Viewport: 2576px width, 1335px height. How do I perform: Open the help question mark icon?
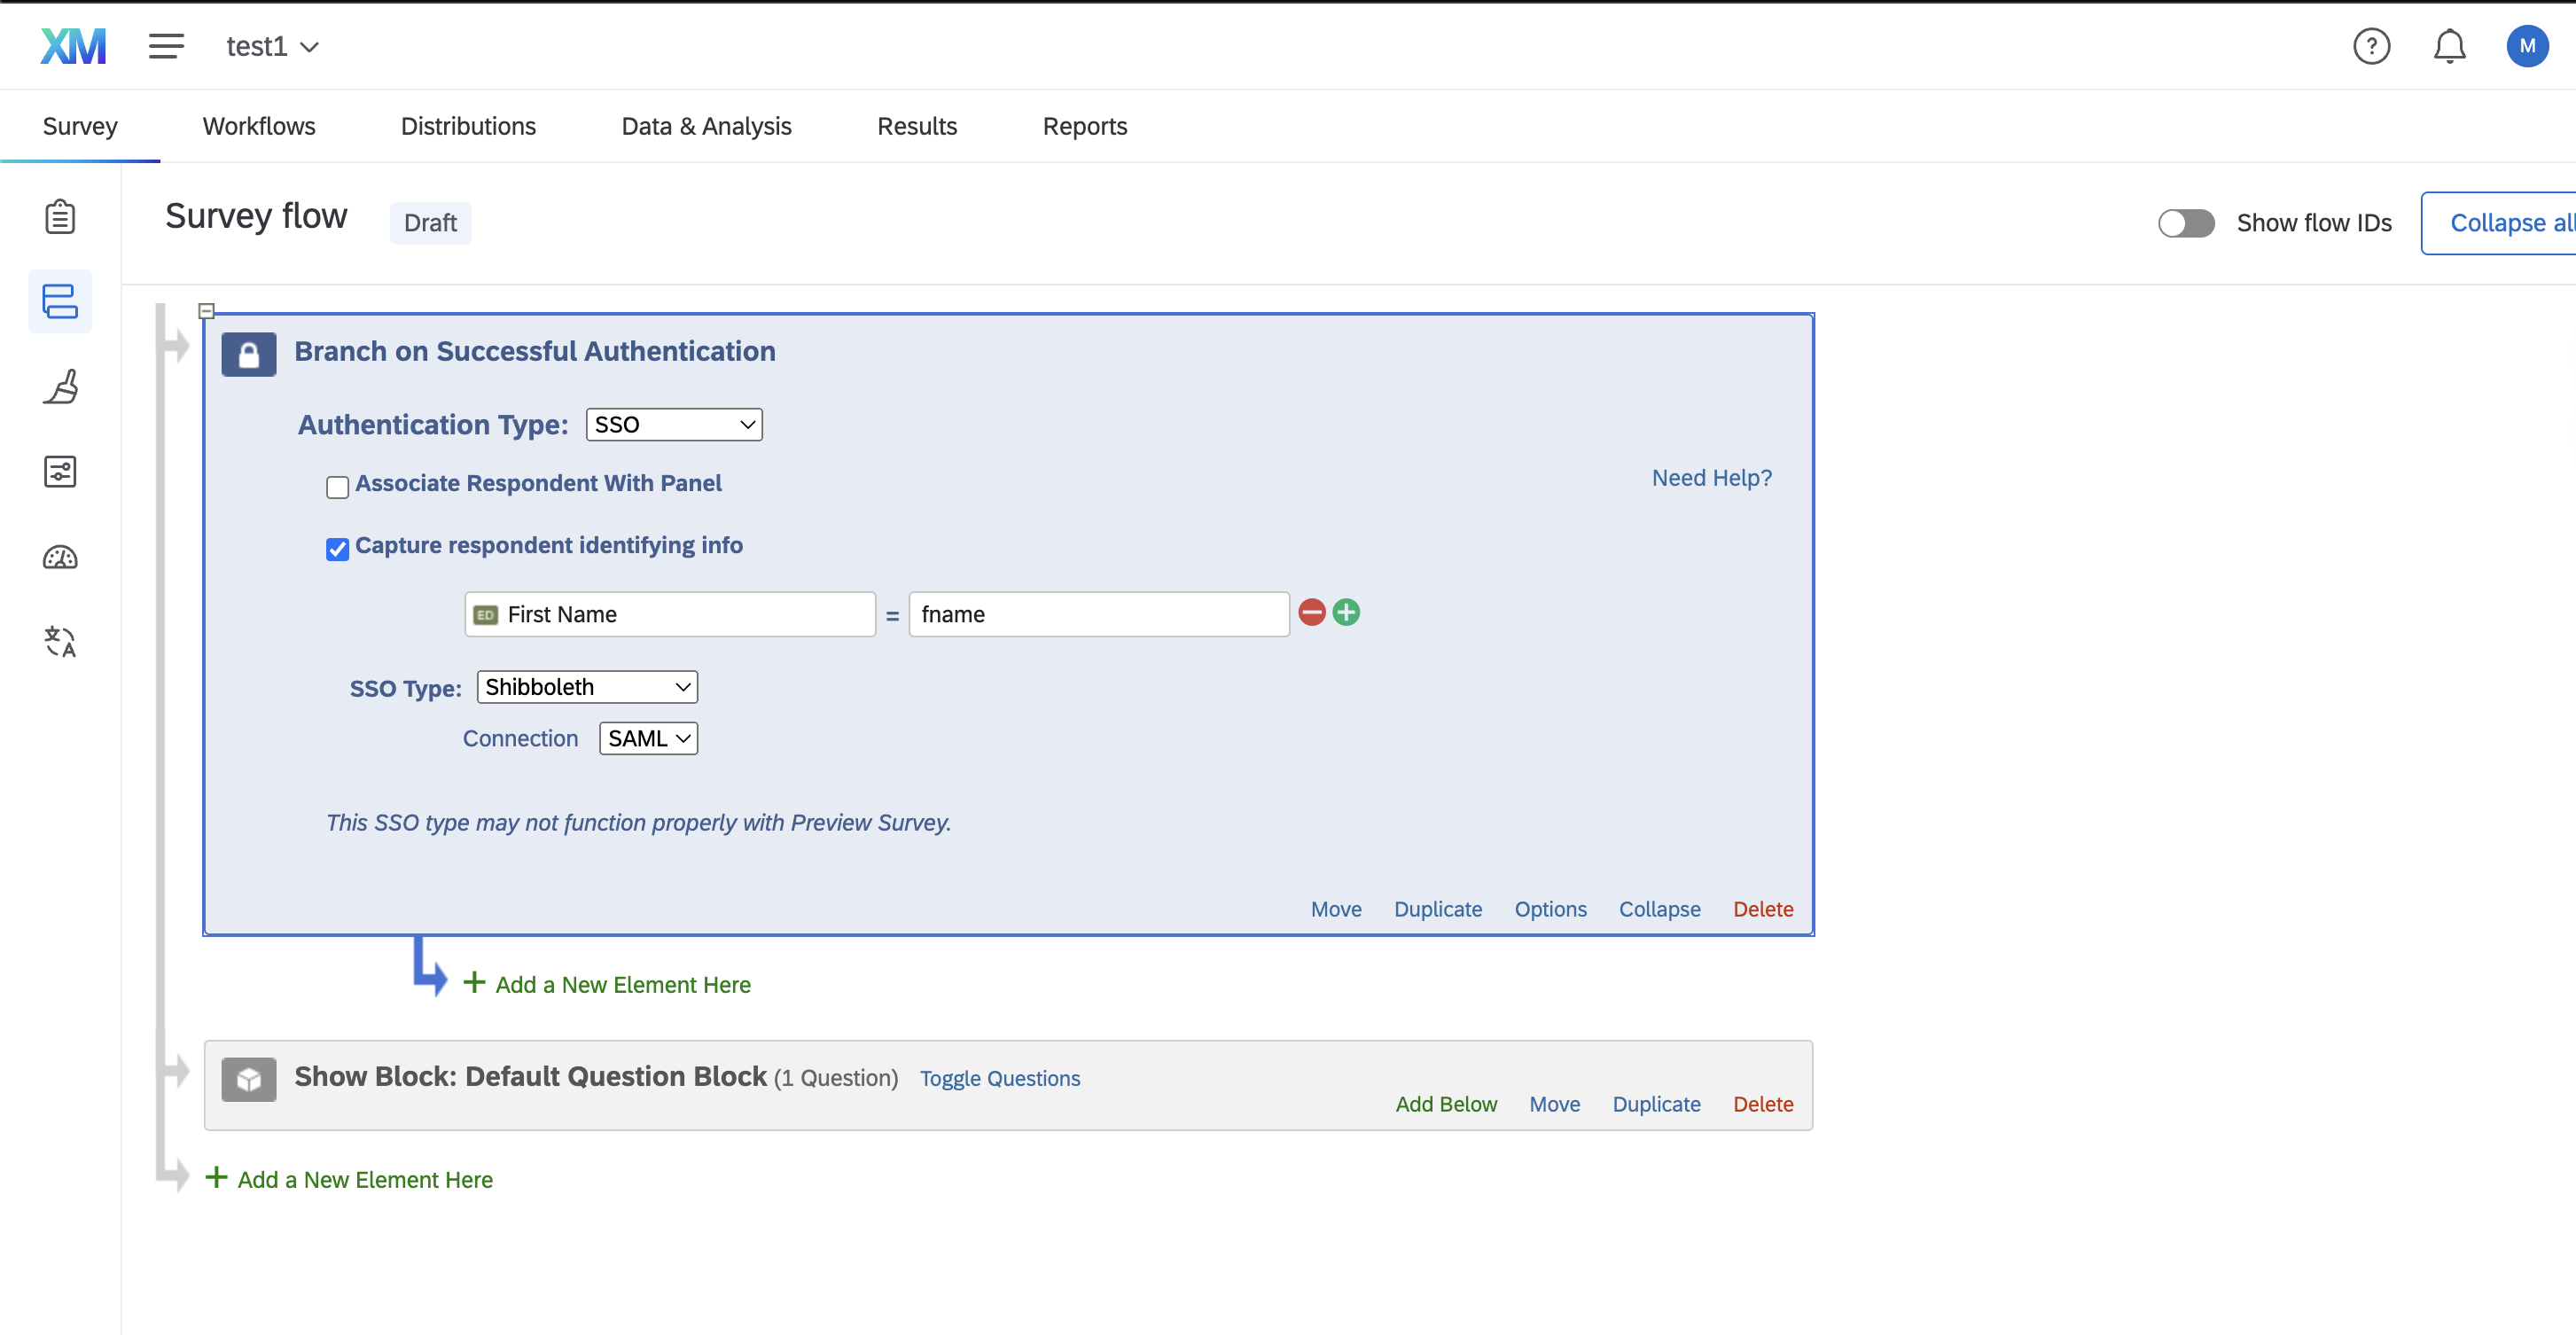[x=2371, y=46]
